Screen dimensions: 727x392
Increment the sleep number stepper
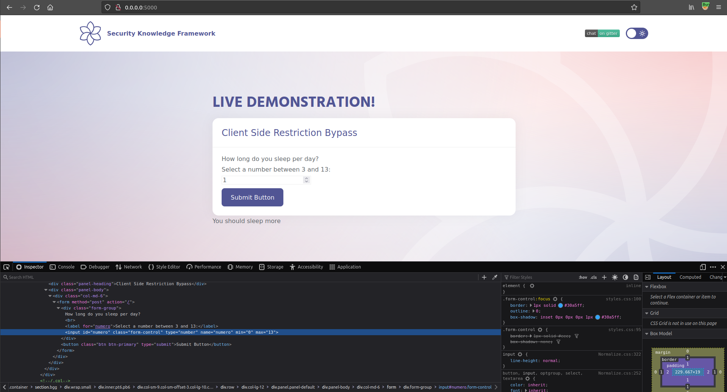306,178
